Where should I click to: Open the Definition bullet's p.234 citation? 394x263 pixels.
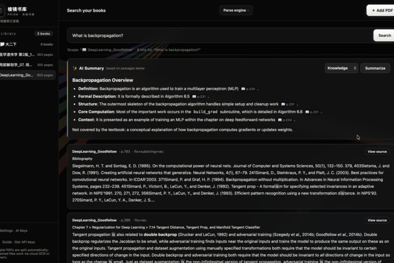pyautogui.click(x=248, y=89)
